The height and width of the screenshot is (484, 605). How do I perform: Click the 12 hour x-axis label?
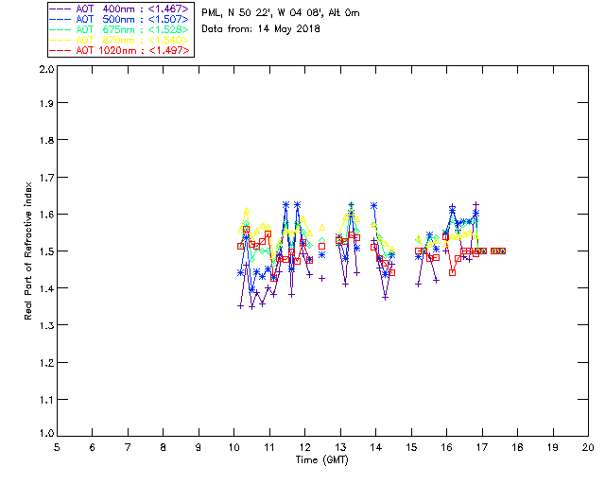pos(304,447)
